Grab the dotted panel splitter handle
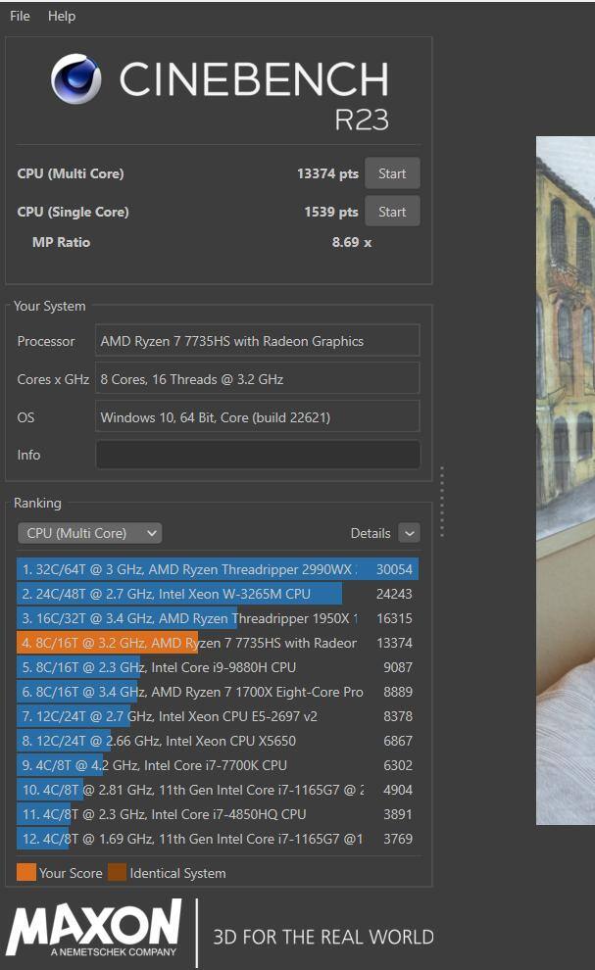The width and height of the screenshot is (595, 970). coord(442,502)
